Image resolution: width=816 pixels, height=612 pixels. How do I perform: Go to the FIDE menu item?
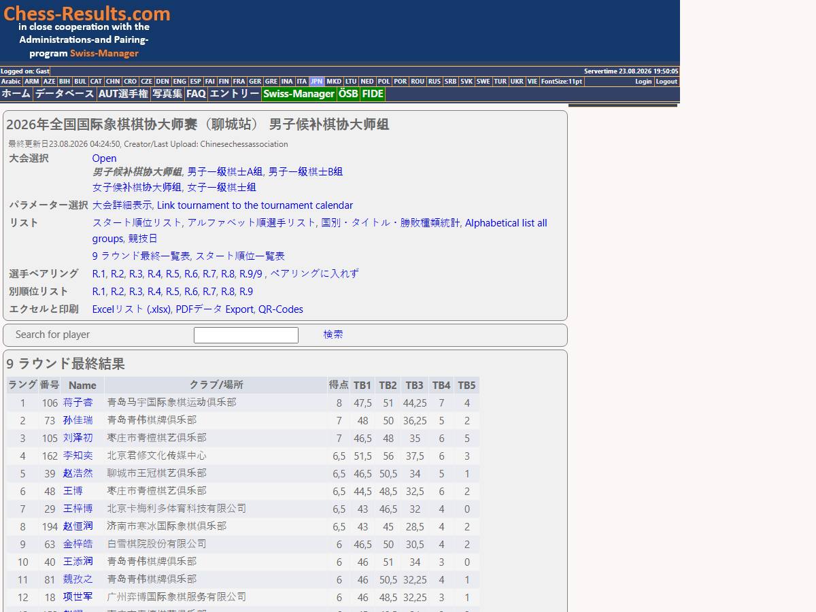[373, 94]
